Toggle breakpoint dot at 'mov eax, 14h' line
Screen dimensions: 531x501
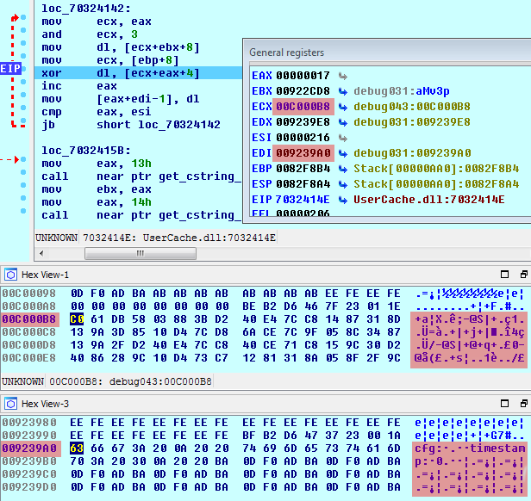point(23,198)
